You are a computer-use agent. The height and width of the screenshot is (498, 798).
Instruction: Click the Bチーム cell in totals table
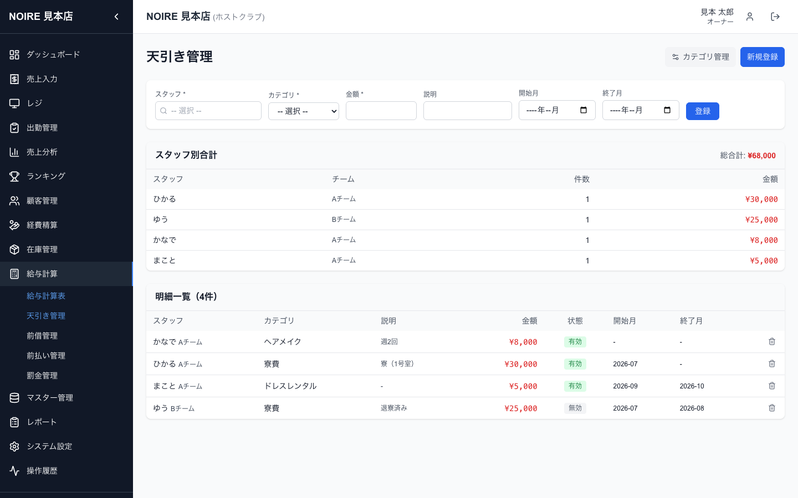(x=344, y=220)
